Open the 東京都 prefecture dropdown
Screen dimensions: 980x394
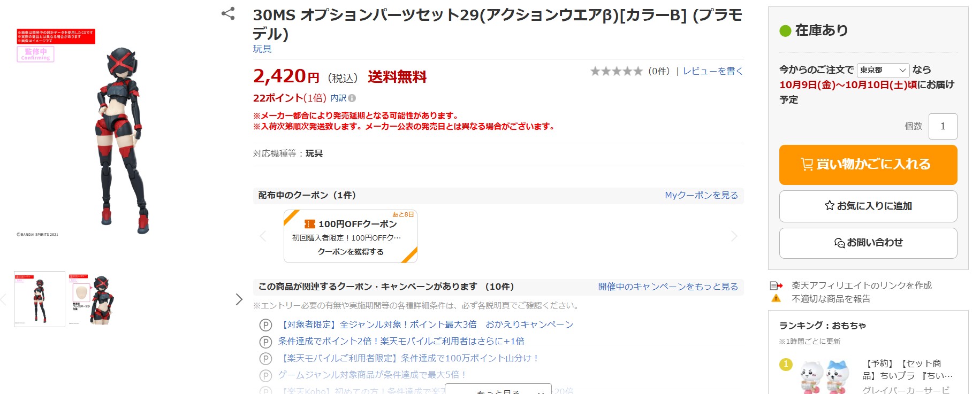pos(883,70)
